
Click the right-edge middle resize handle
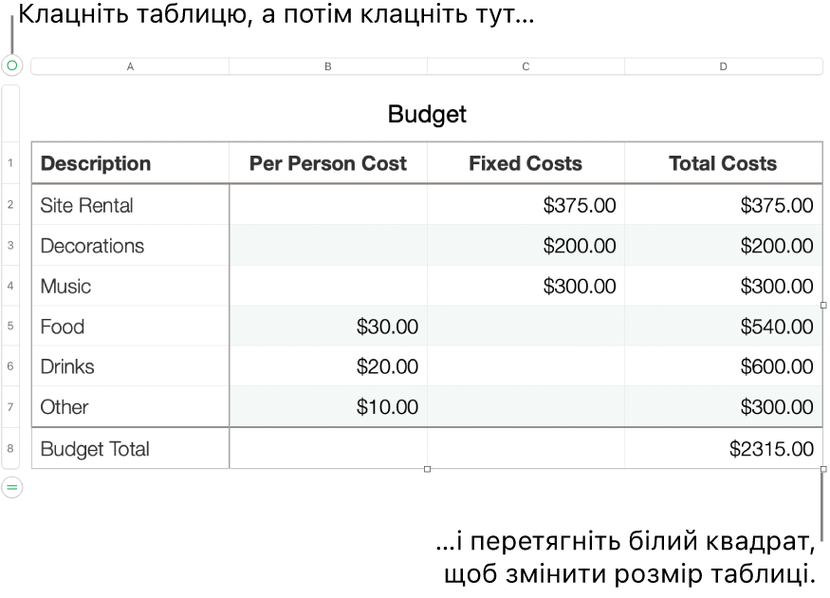coord(822,306)
